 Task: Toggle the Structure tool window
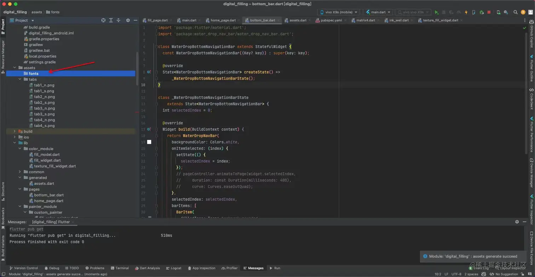pyautogui.click(x=3, y=191)
